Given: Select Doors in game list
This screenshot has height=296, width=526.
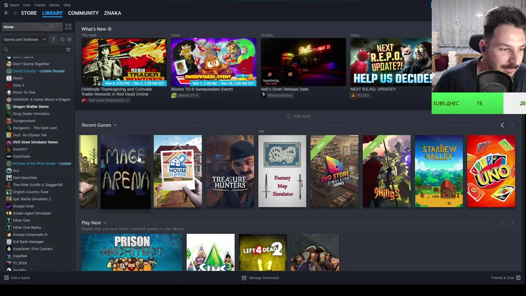Looking at the screenshot, I should point(18,78).
